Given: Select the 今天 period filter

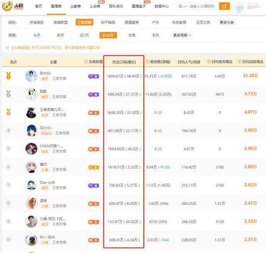Looking at the screenshot, I should pos(37,36).
